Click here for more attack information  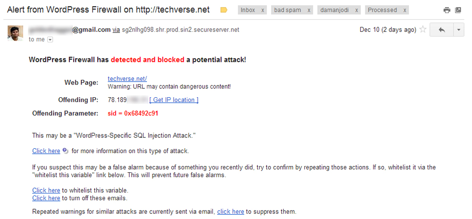pos(46,151)
